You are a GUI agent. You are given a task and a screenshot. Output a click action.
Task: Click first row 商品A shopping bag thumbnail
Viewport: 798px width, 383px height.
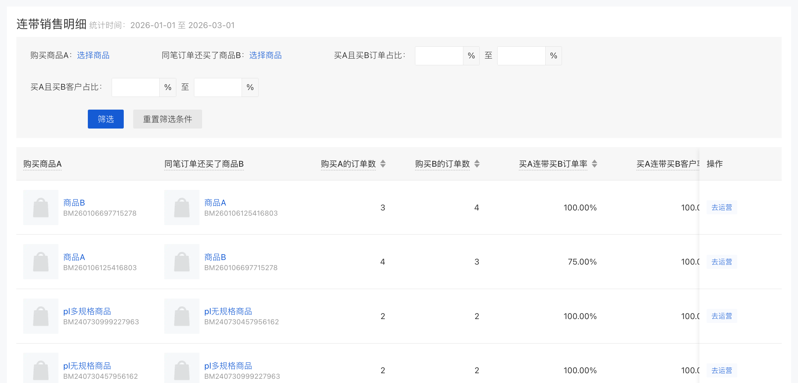coord(182,207)
